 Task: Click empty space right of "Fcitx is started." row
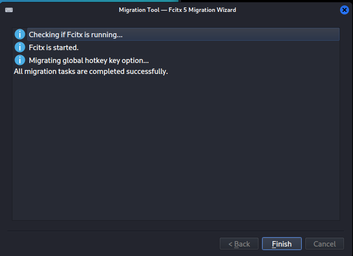point(209,48)
